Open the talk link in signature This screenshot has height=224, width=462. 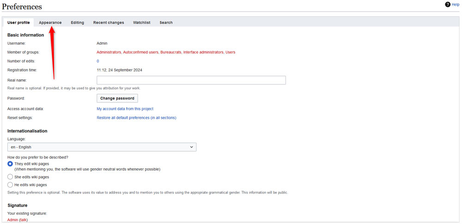pos(23,220)
